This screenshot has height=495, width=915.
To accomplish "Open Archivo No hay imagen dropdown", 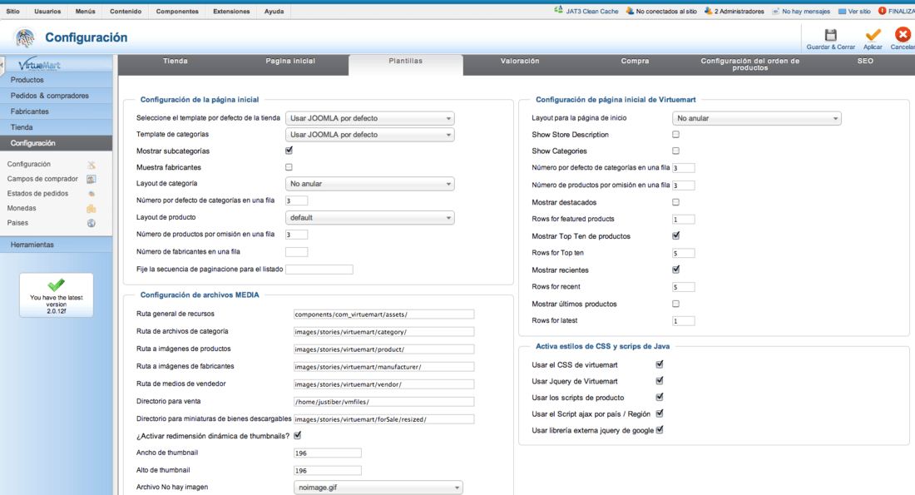I will pyautogui.click(x=378, y=487).
